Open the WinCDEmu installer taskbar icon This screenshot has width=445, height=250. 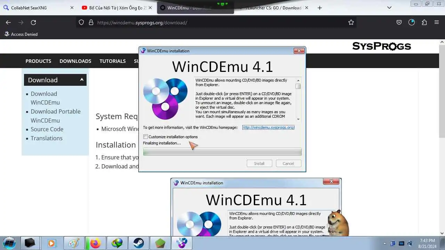coord(182,243)
